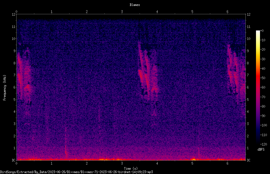Click the "4" tick on the bottom time axis
This screenshot has height=174, width=270.
click(157, 163)
